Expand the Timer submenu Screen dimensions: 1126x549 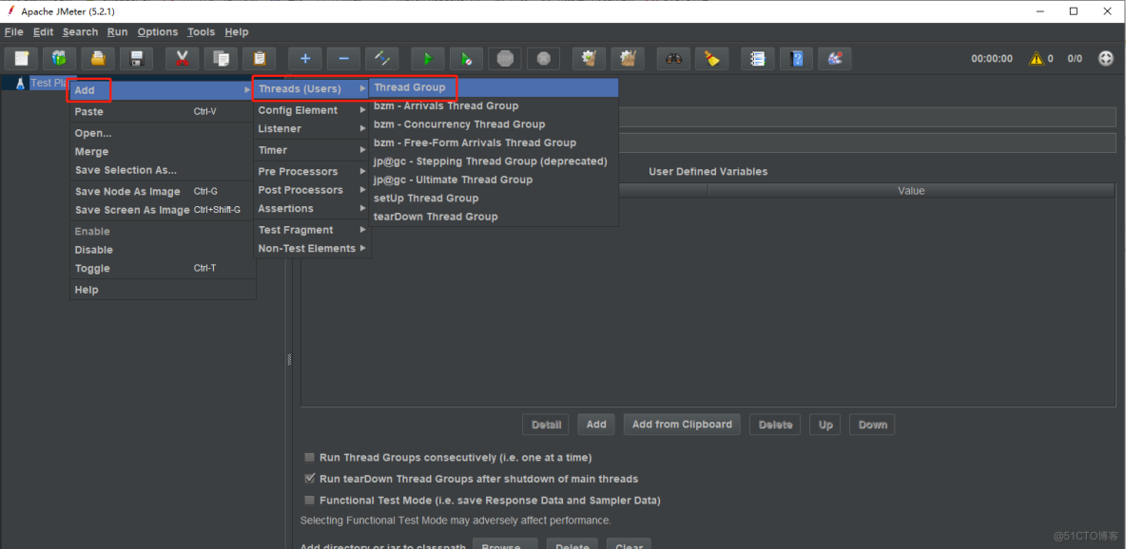(x=272, y=149)
